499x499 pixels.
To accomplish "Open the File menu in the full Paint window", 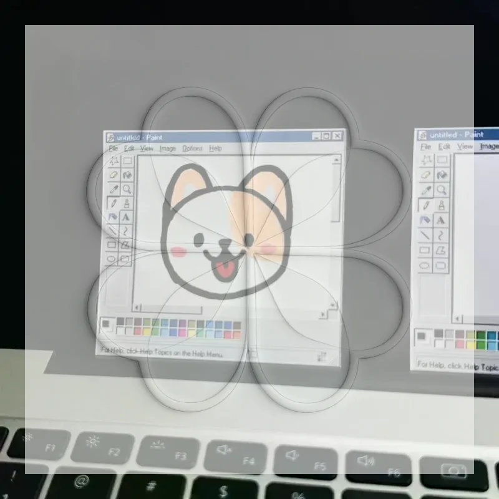I will (x=114, y=148).
